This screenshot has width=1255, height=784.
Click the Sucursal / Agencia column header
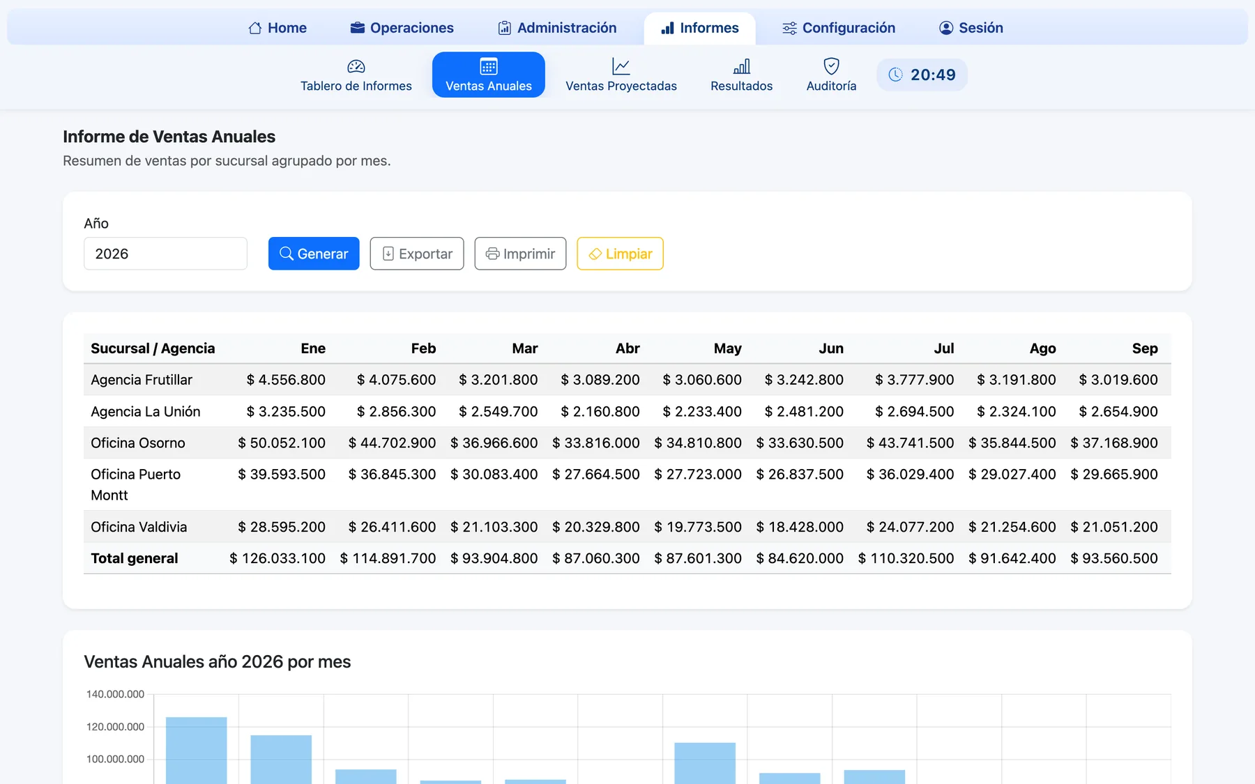coord(153,348)
